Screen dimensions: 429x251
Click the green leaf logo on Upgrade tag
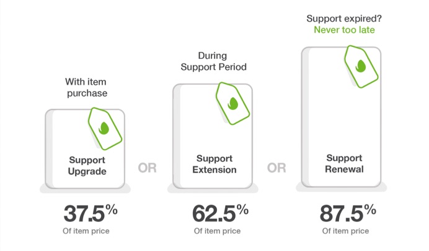pyautogui.click(x=104, y=128)
